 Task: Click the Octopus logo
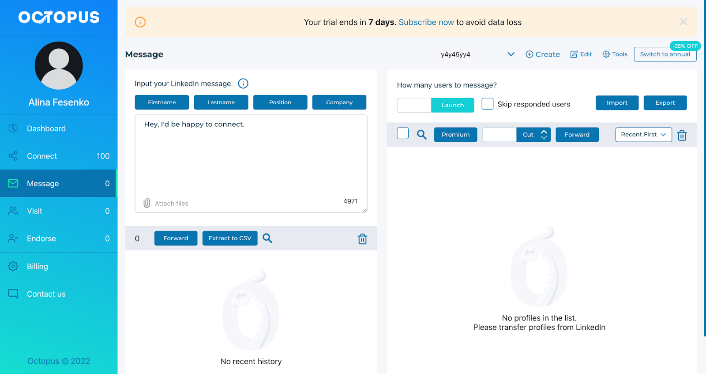[x=59, y=17]
